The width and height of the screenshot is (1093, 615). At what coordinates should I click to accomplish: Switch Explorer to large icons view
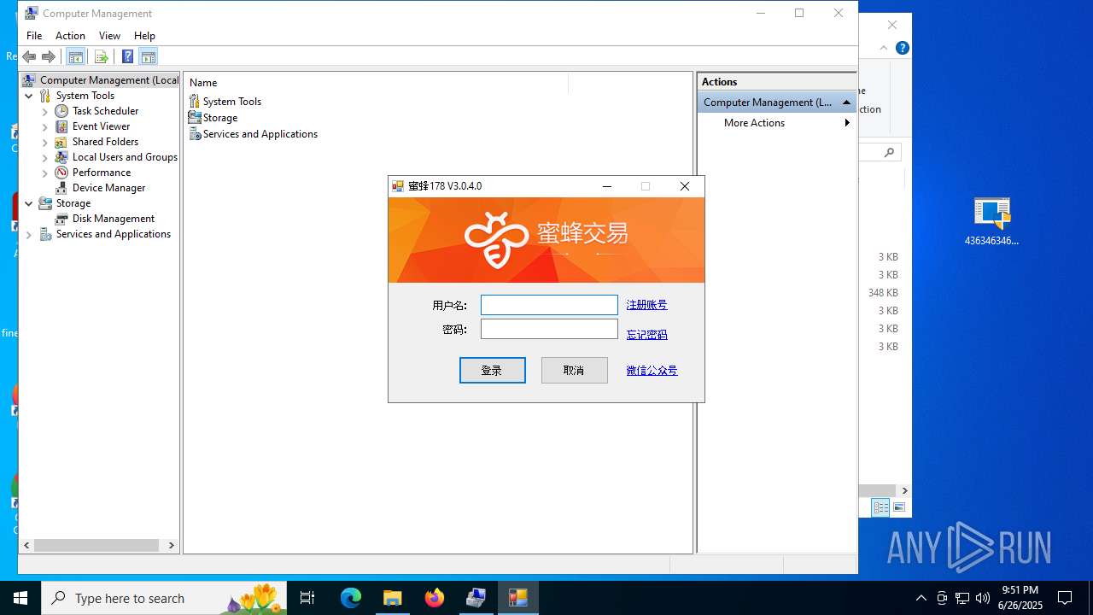tap(899, 507)
